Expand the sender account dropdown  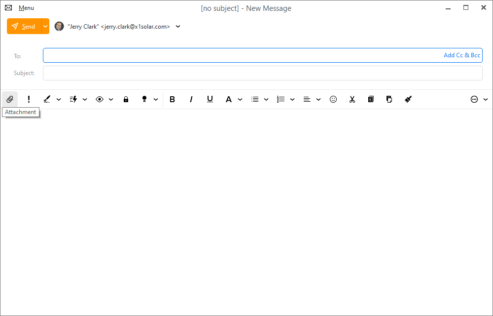[178, 27]
